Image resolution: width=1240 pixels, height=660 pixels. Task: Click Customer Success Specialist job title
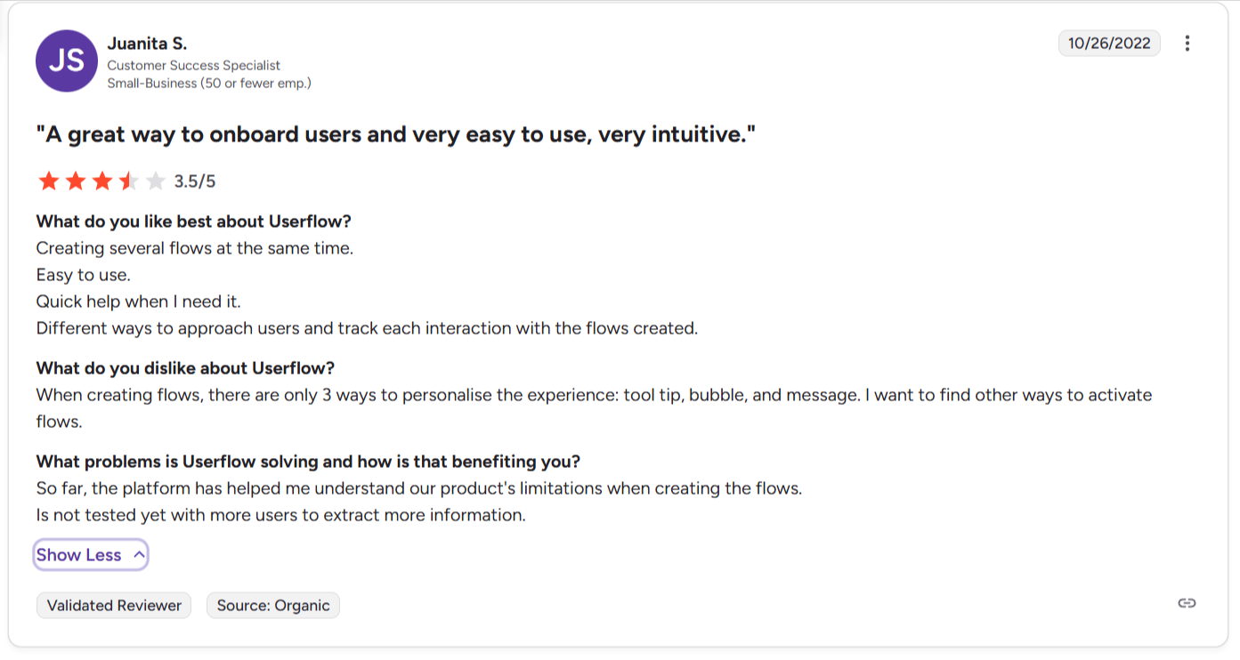coord(193,65)
